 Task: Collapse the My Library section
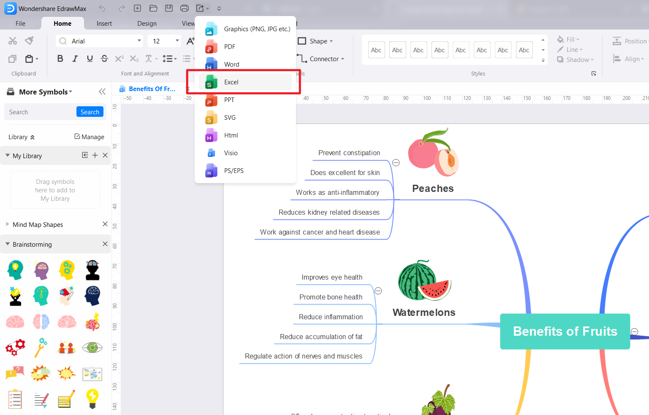[8, 155]
